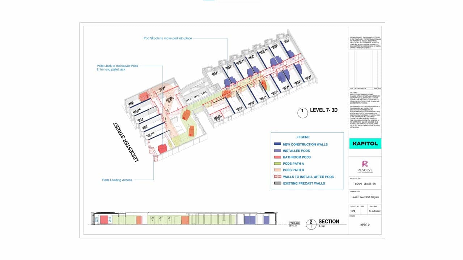The image size is (463, 260).
Task: Pick the Existing Precast Walls grey swatch
Action: coord(277,183)
